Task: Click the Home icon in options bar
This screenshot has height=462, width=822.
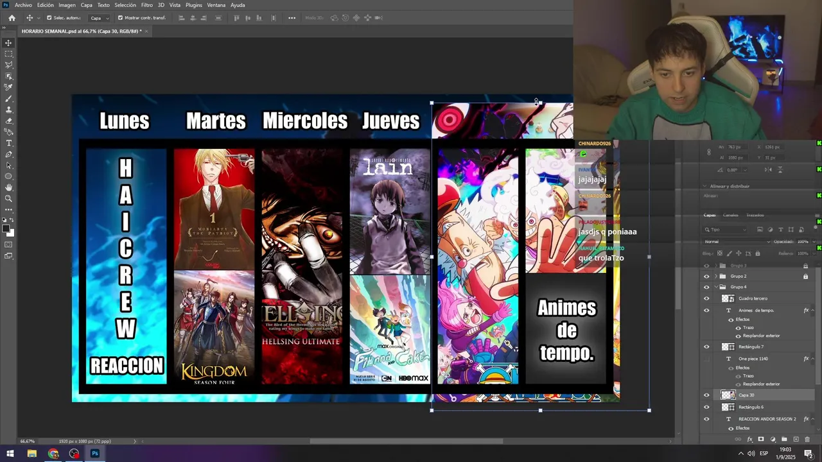Action: pos(12,18)
